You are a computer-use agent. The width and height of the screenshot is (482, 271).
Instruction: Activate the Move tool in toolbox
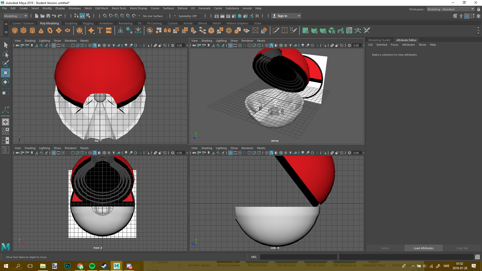pos(6,73)
